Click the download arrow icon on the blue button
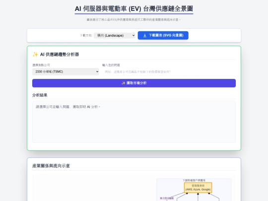Image resolution: width=268 pixels, height=201 pixels. point(145,35)
